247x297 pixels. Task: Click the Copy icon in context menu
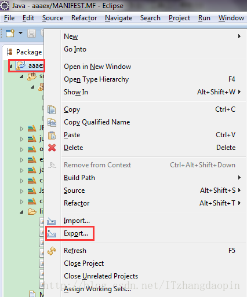coord(52,109)
